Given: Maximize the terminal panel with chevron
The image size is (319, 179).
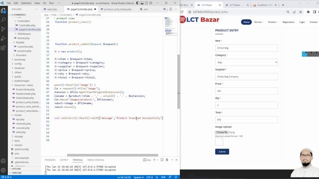Looking at the screenshot, I should point(172,160).
